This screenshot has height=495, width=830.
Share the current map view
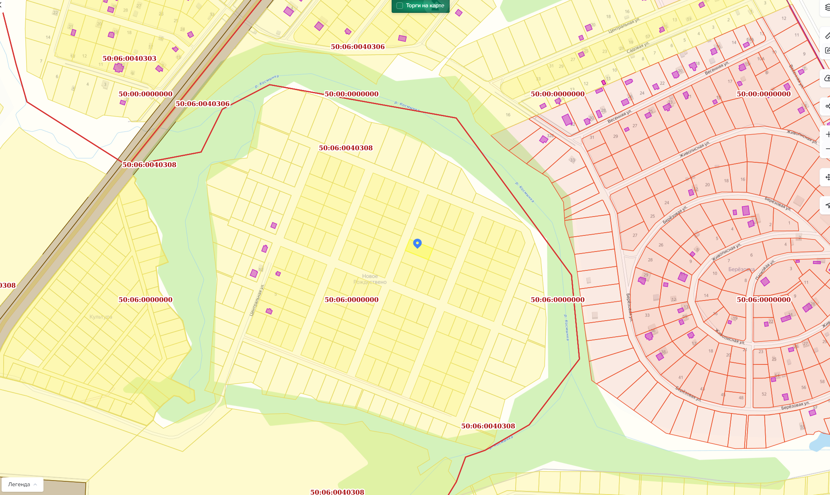click(x=827, y=106)
